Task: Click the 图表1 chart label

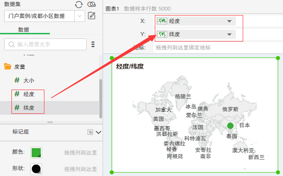Action: click(112, 9)
